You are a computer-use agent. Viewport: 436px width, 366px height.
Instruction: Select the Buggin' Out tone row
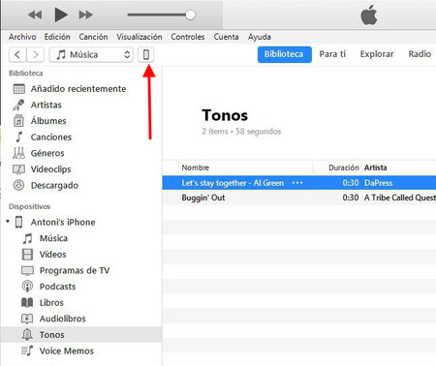pos(299,198)
